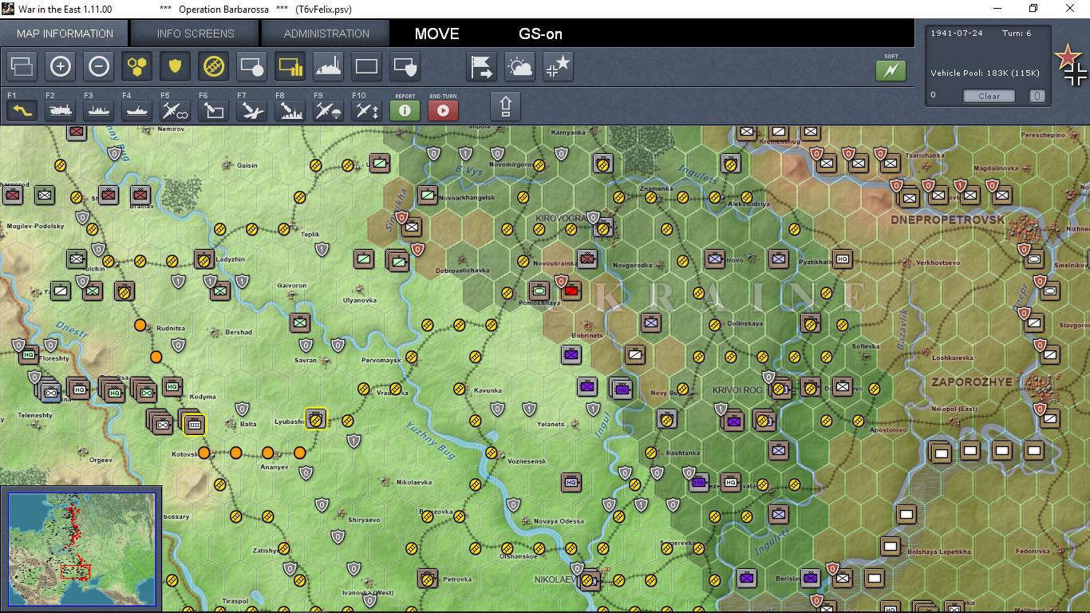This screenshot has width=1090, height=613.
Task: Click the overlapping windows map view icon
Action: 22,66
